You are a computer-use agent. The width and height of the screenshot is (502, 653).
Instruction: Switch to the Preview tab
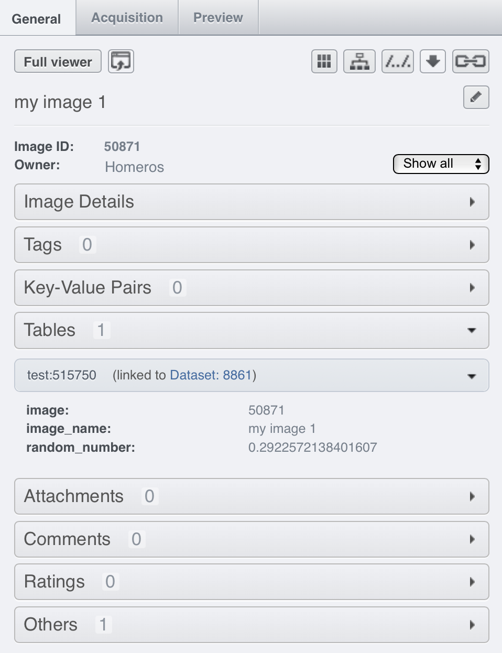pyautogui.click(x=217, y=17)
